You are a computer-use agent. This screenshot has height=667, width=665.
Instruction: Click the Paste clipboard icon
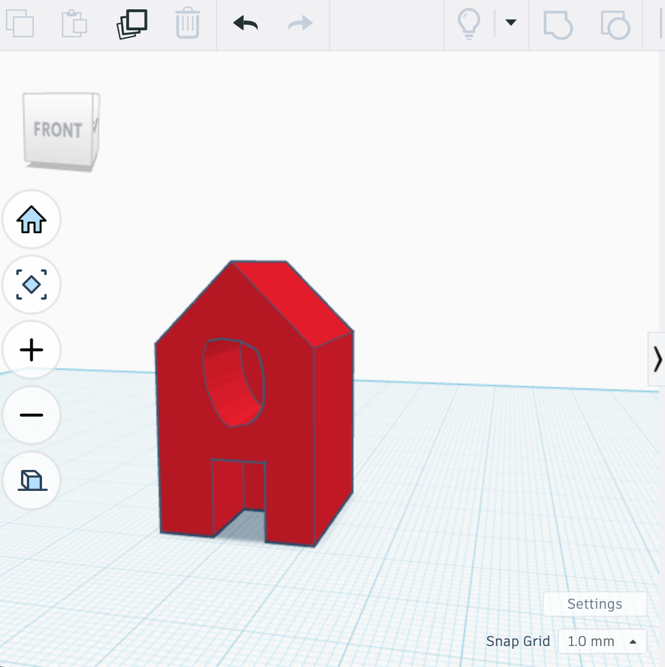point(75,23)
